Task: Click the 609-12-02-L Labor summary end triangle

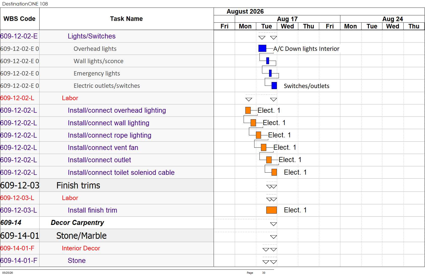Action: [274, 100]
